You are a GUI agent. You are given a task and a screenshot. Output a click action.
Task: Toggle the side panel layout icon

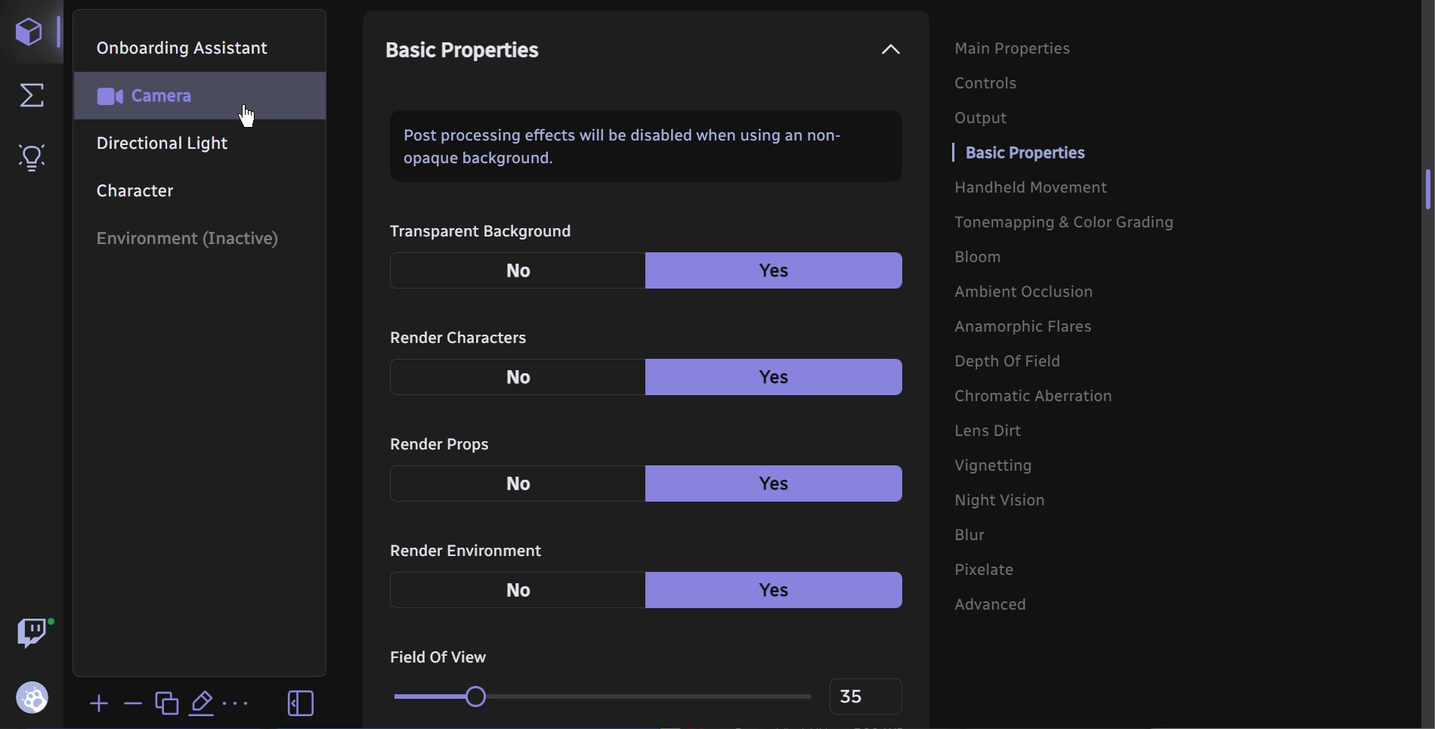click(301, 704)
